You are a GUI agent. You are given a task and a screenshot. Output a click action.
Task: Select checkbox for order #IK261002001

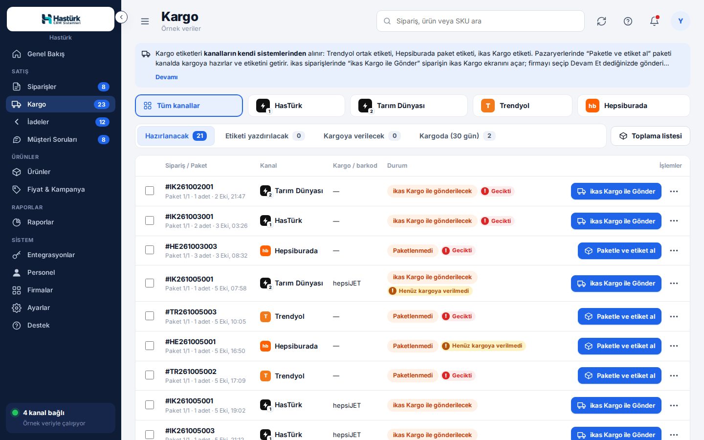(150, 191)
